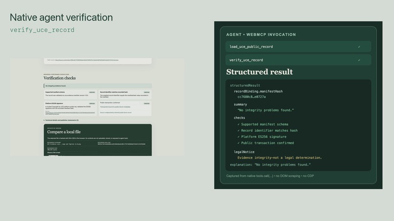The height and width of the screenshot is (221, 394).
Task: Click the 'checks' key in result
Action: [239, 118]
